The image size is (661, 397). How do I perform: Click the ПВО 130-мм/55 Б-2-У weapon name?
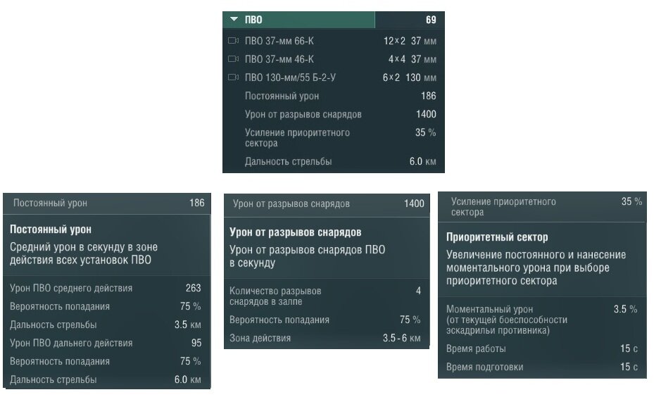click(290, 77)
